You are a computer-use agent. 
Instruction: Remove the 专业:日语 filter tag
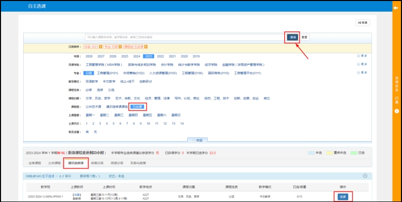120,47
